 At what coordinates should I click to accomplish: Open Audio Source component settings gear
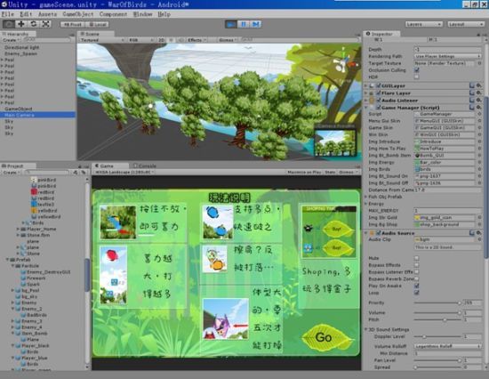(x=478, y=233)
